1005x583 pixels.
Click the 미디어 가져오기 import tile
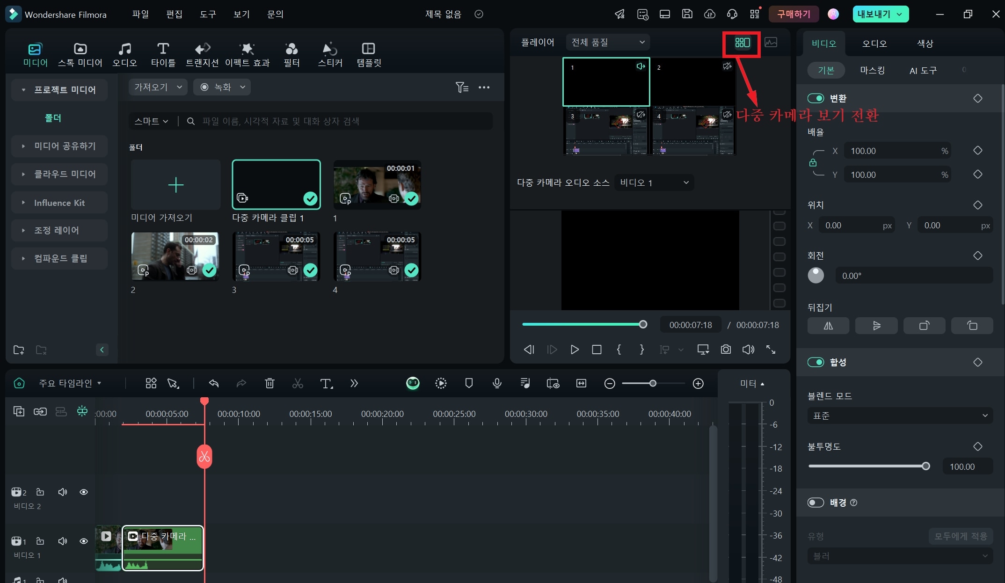(x=176, y=185)
